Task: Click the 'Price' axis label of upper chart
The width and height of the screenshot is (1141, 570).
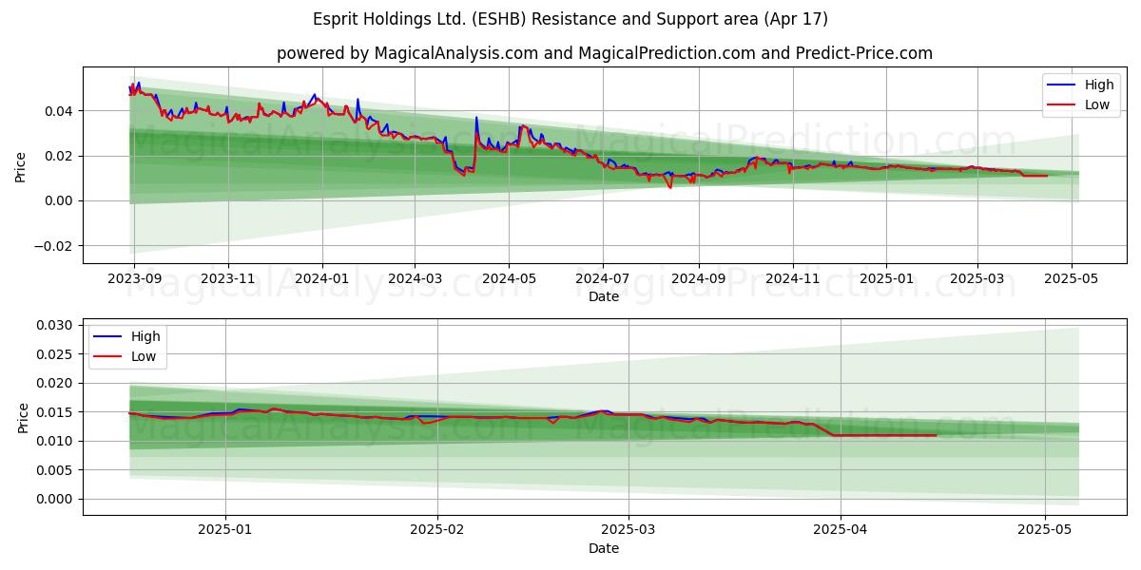Action: coord(21,165)
